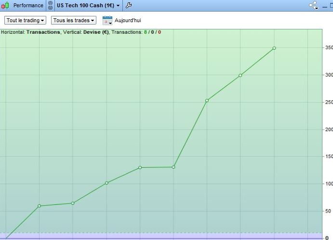
Task: Click the losing transactions count in red
Action: [160, 32]
